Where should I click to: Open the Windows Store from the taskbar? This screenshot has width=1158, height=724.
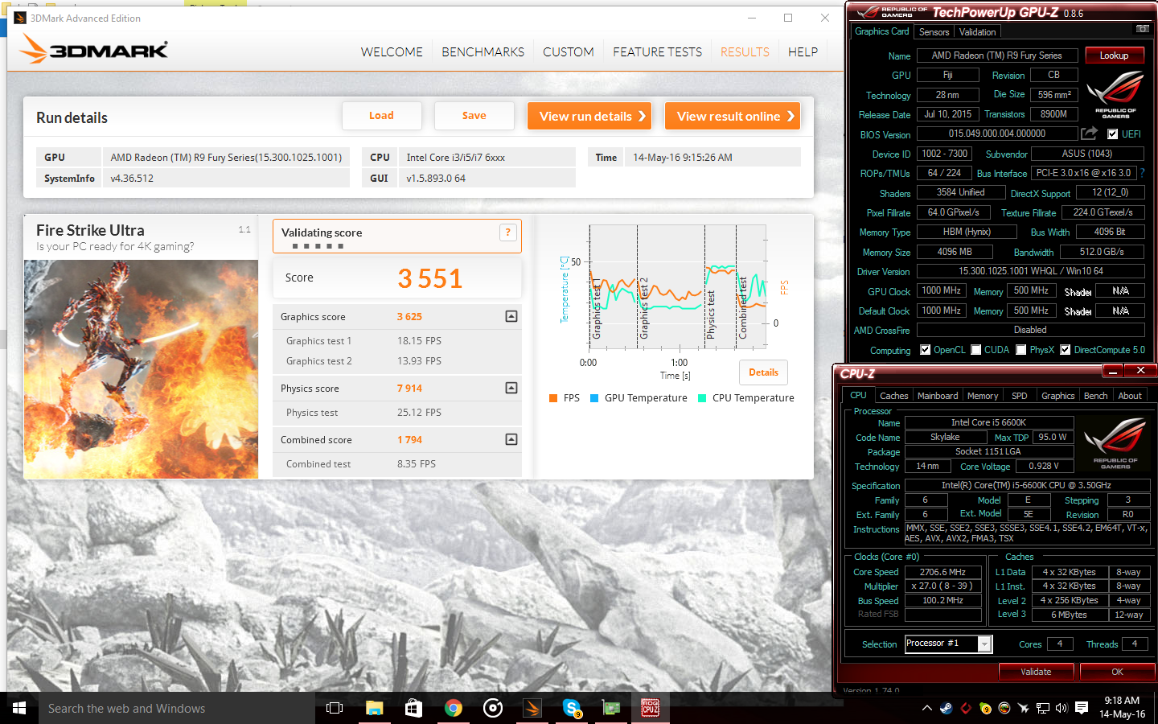tap(413, 708)
